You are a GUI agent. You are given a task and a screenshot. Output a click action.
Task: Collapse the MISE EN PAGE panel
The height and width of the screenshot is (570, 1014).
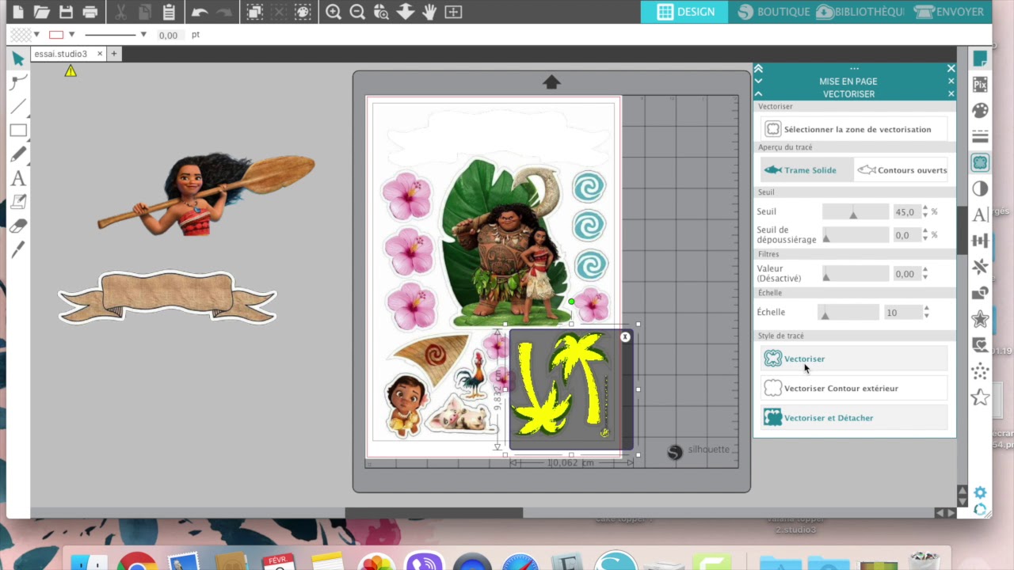point(759,81)
